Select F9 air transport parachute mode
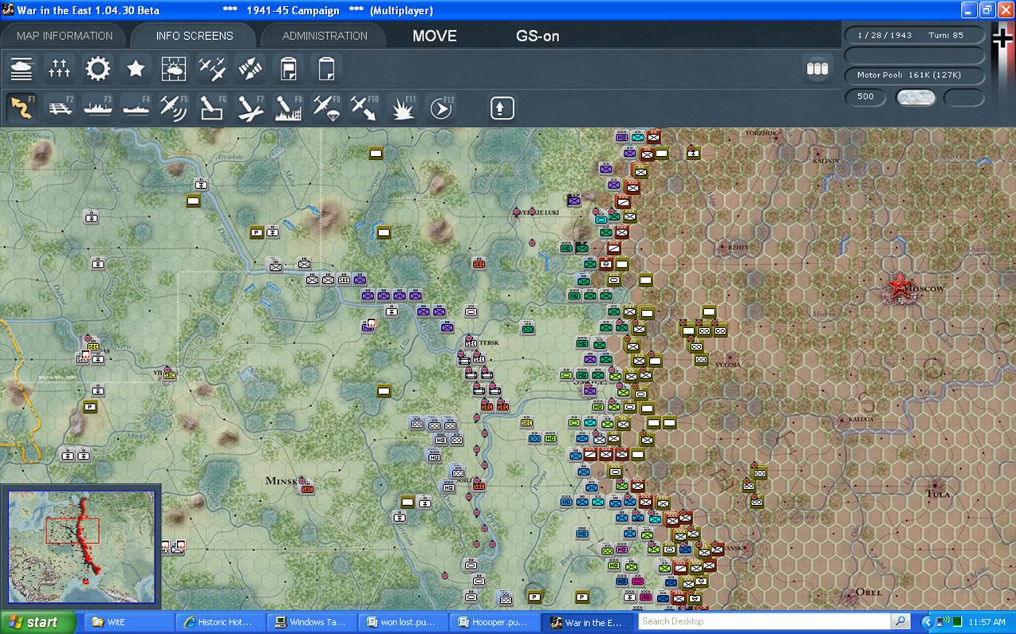The image size is (1016, 634). pos(326,108)
